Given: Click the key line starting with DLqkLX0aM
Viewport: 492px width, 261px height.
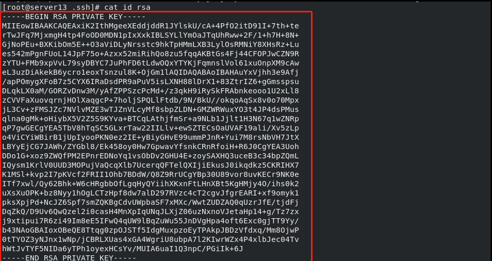Looking at the screenshot, I should click(151, 91).
